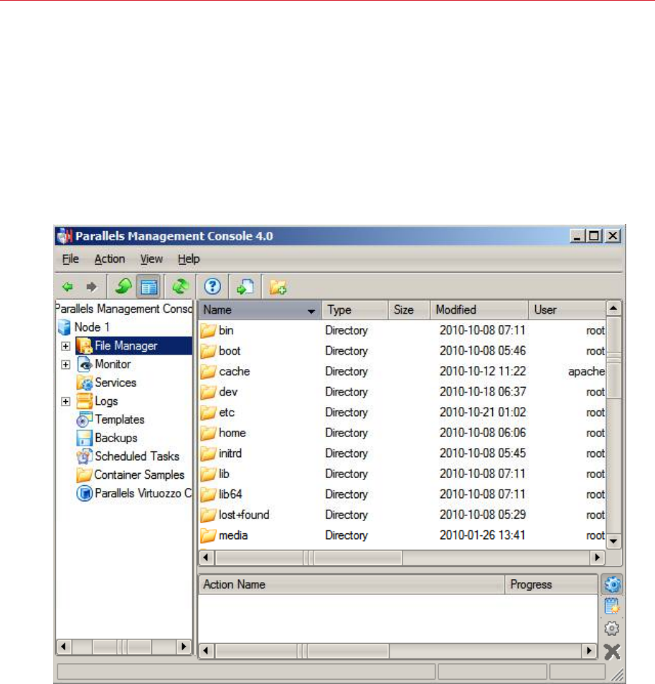Open Container Samples in the tree
655x684 pixels.
139,474
